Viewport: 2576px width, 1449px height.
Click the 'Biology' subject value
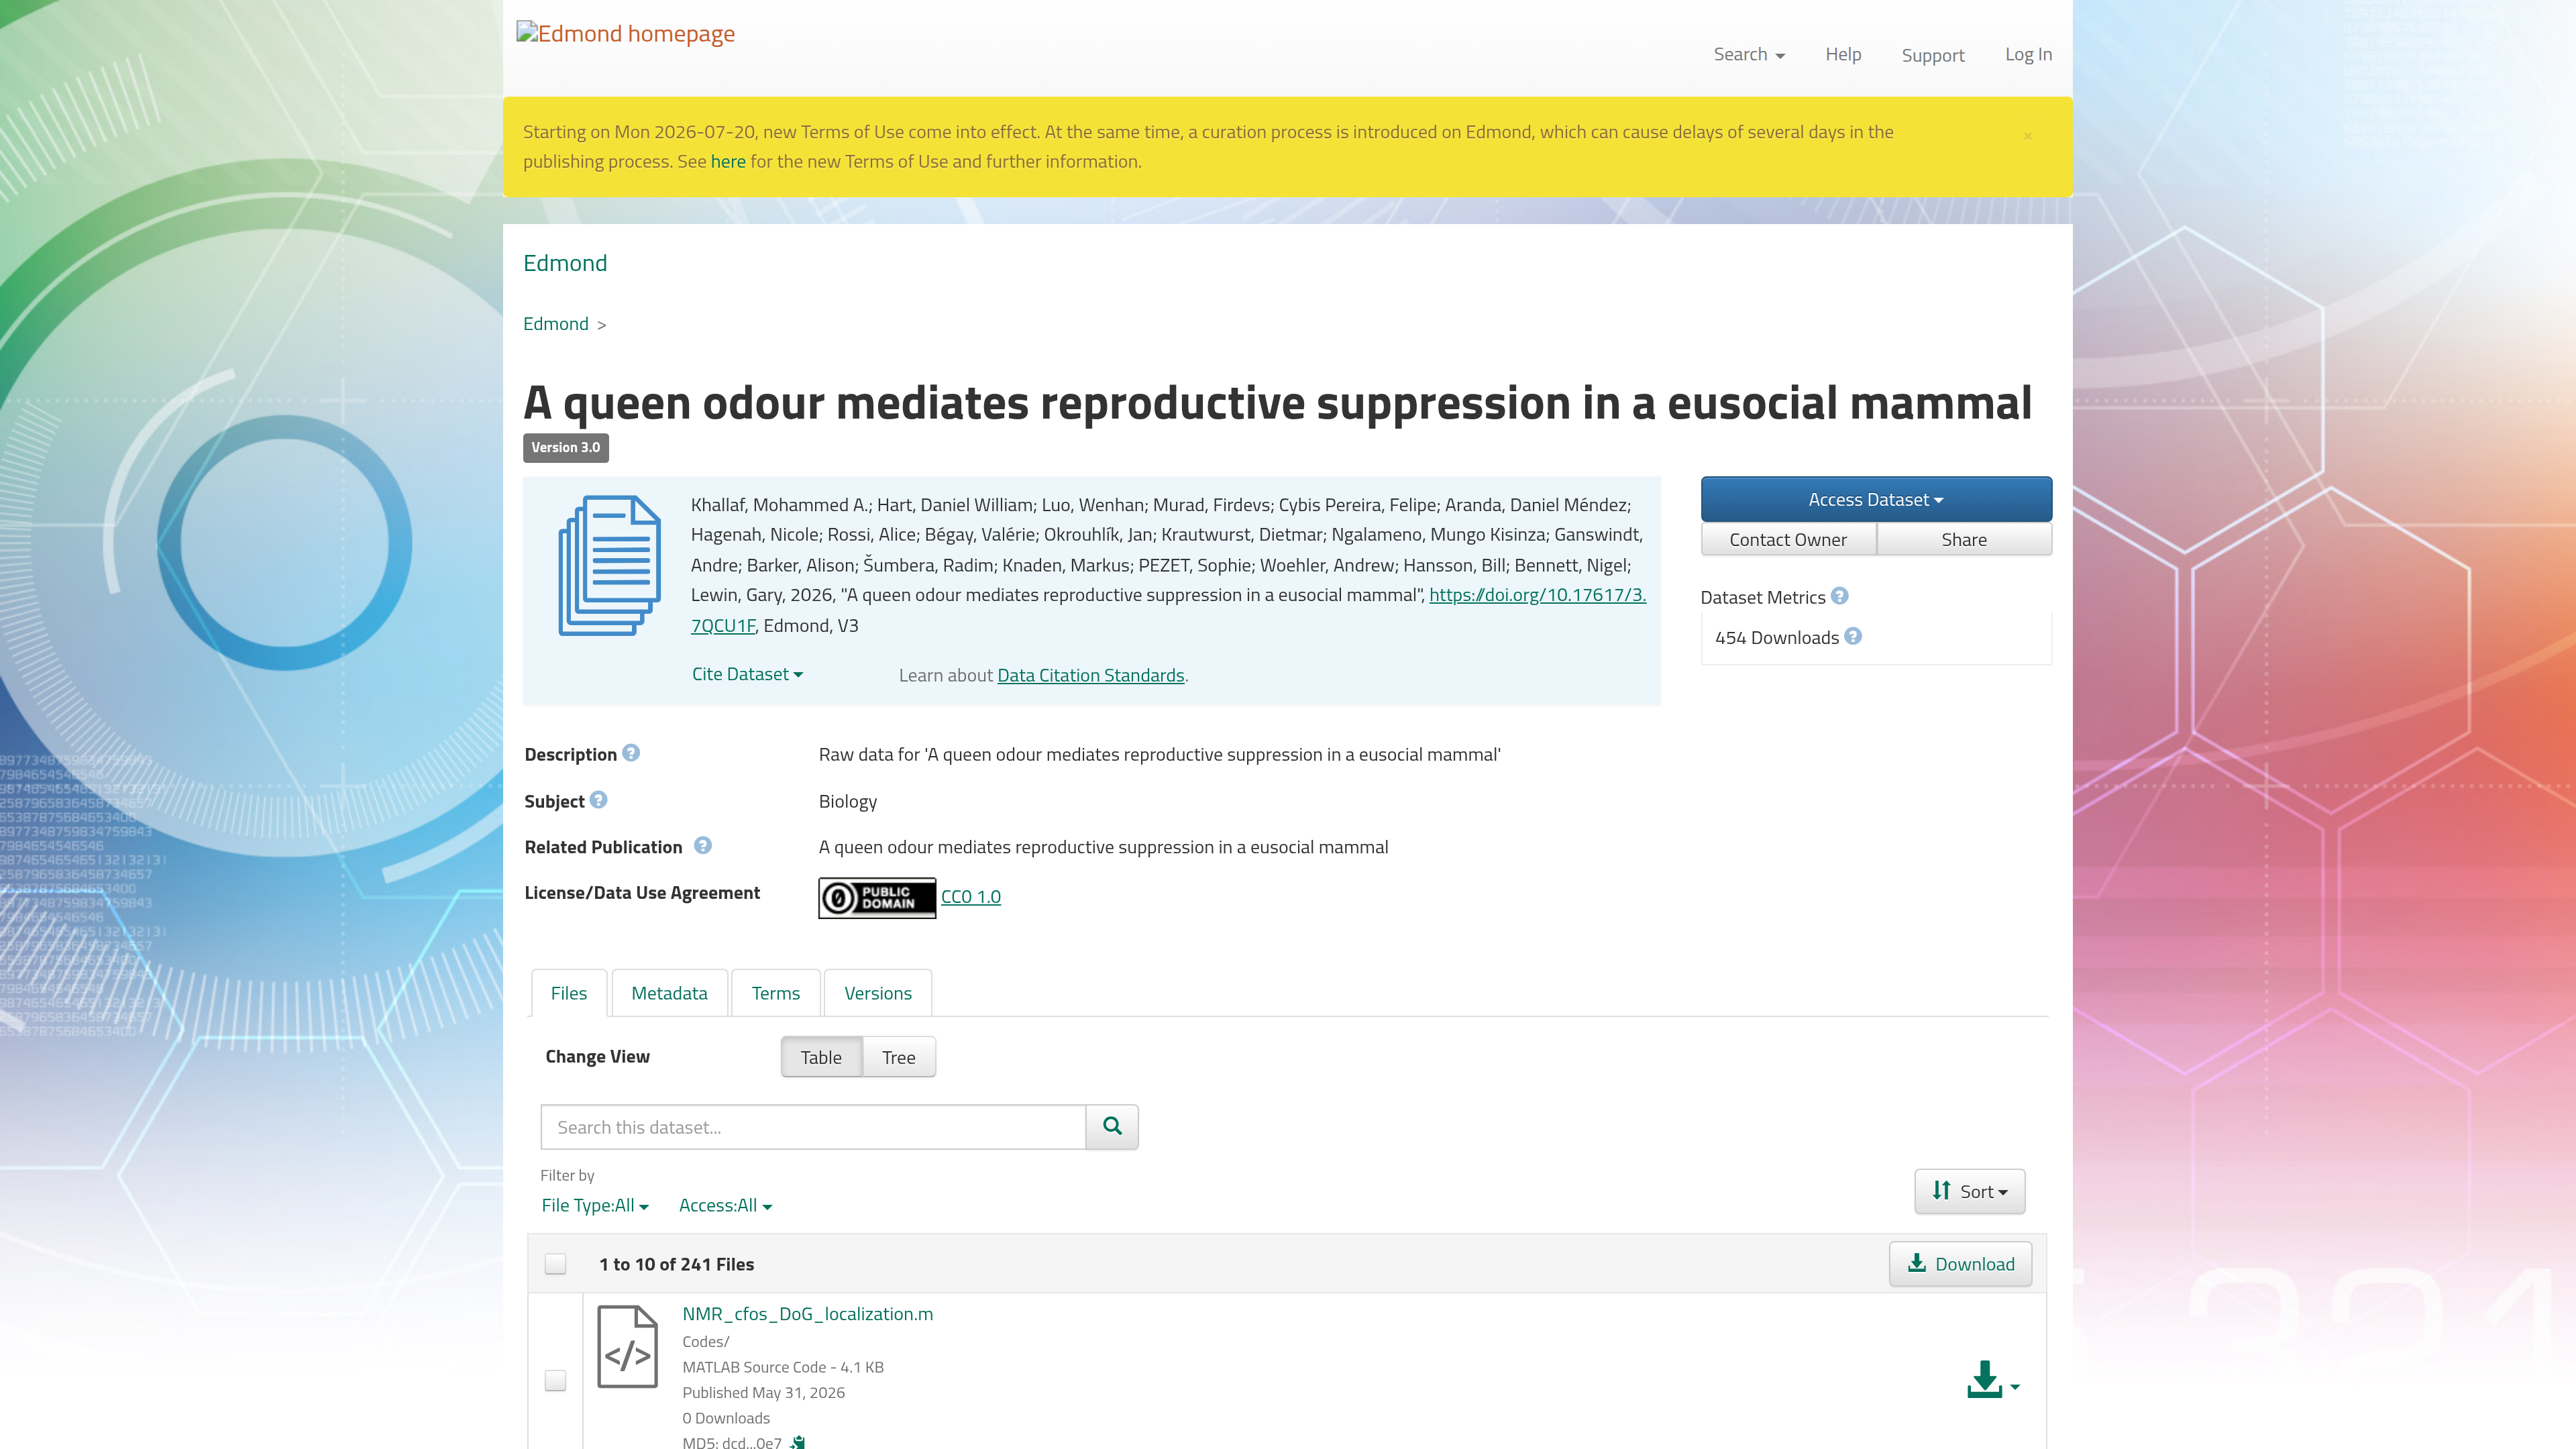pos(847,801)
